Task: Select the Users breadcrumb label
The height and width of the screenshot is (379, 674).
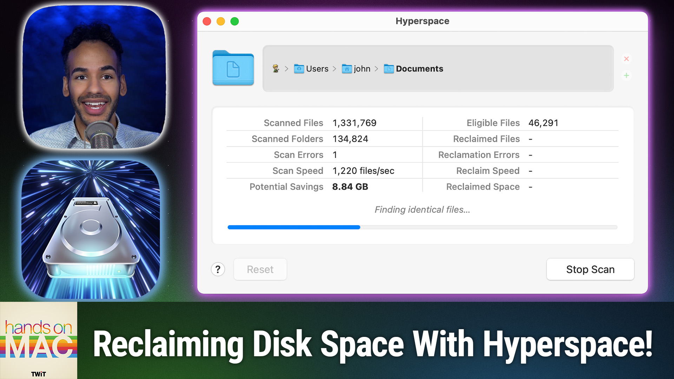Action: pyautogui.click(x=317, y=69)
